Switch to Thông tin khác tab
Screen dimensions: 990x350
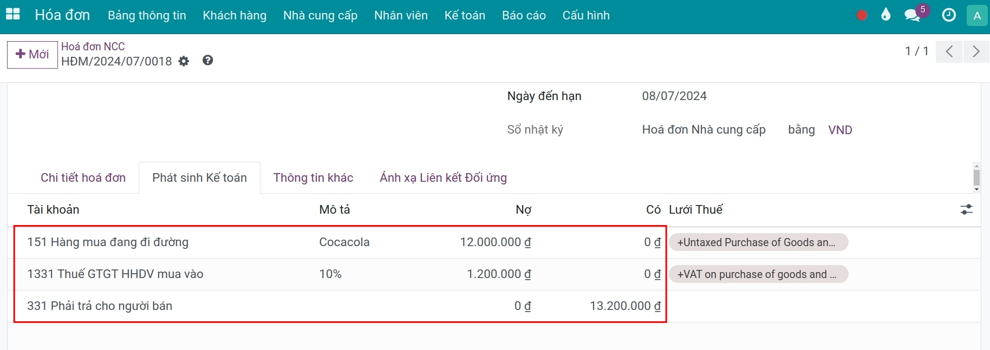313,177
